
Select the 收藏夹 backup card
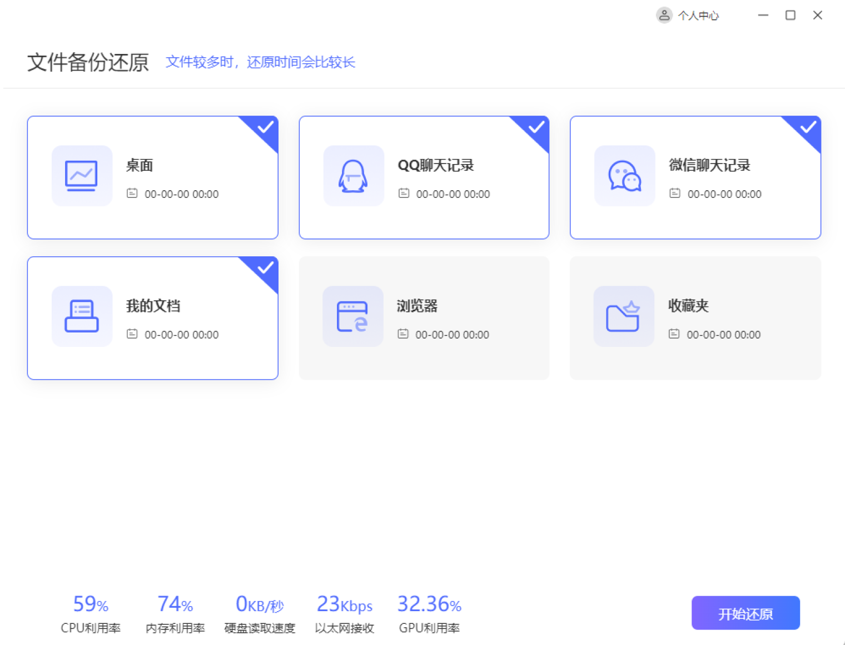695,318
